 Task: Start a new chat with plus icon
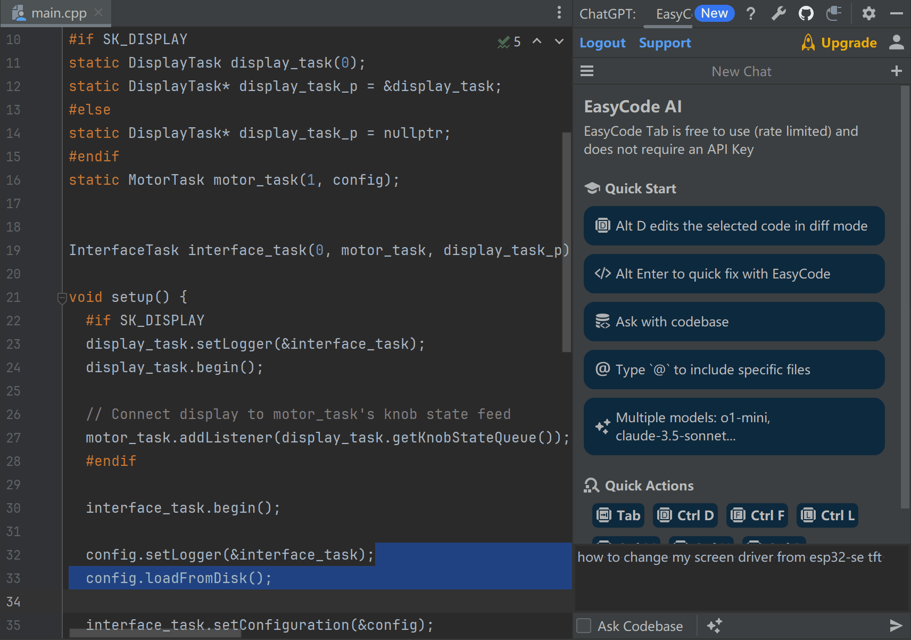[897, 70]
